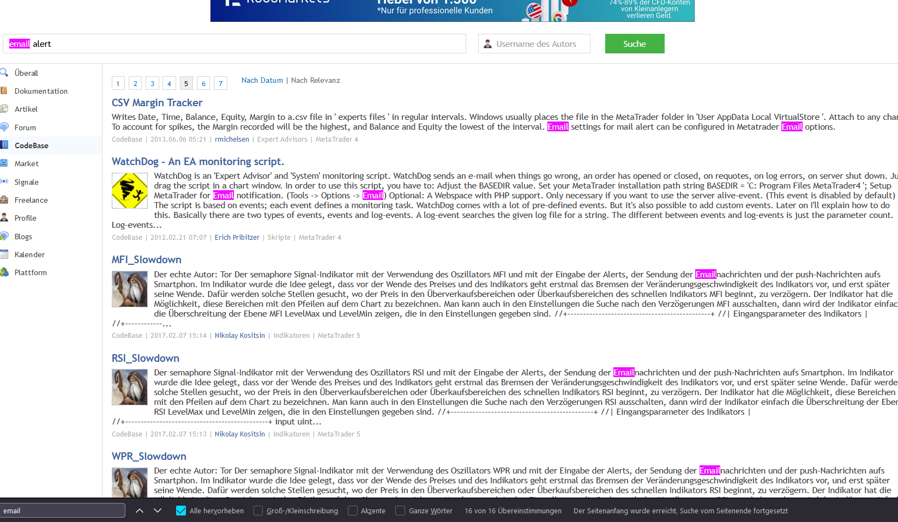Select the Artikel category

click(26, 109)
